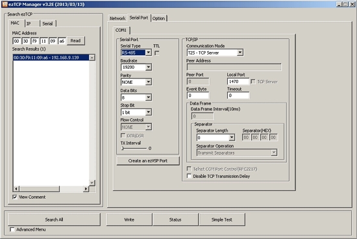This screenshot has height=239, width=357.
Task: Minimize the ezTCP Manager window
Action: (339, 4)
